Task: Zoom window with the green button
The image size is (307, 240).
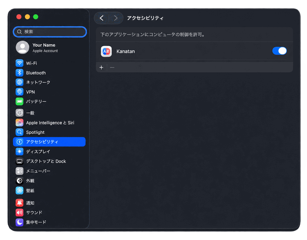Action: coord(36,17)
